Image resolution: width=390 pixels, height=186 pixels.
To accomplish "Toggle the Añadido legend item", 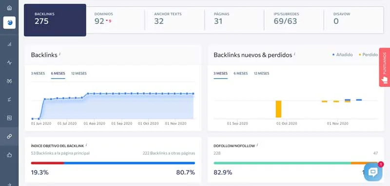I will coord(343,55).
